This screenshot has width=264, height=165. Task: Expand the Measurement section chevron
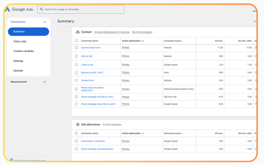[45, 82]
